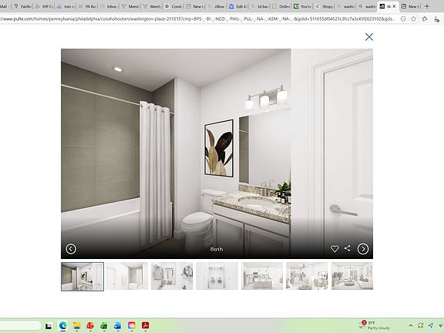Add this page to favorites with the star
Image resolution: width=444 pixels, height=333 pixels.
(413, 19)
